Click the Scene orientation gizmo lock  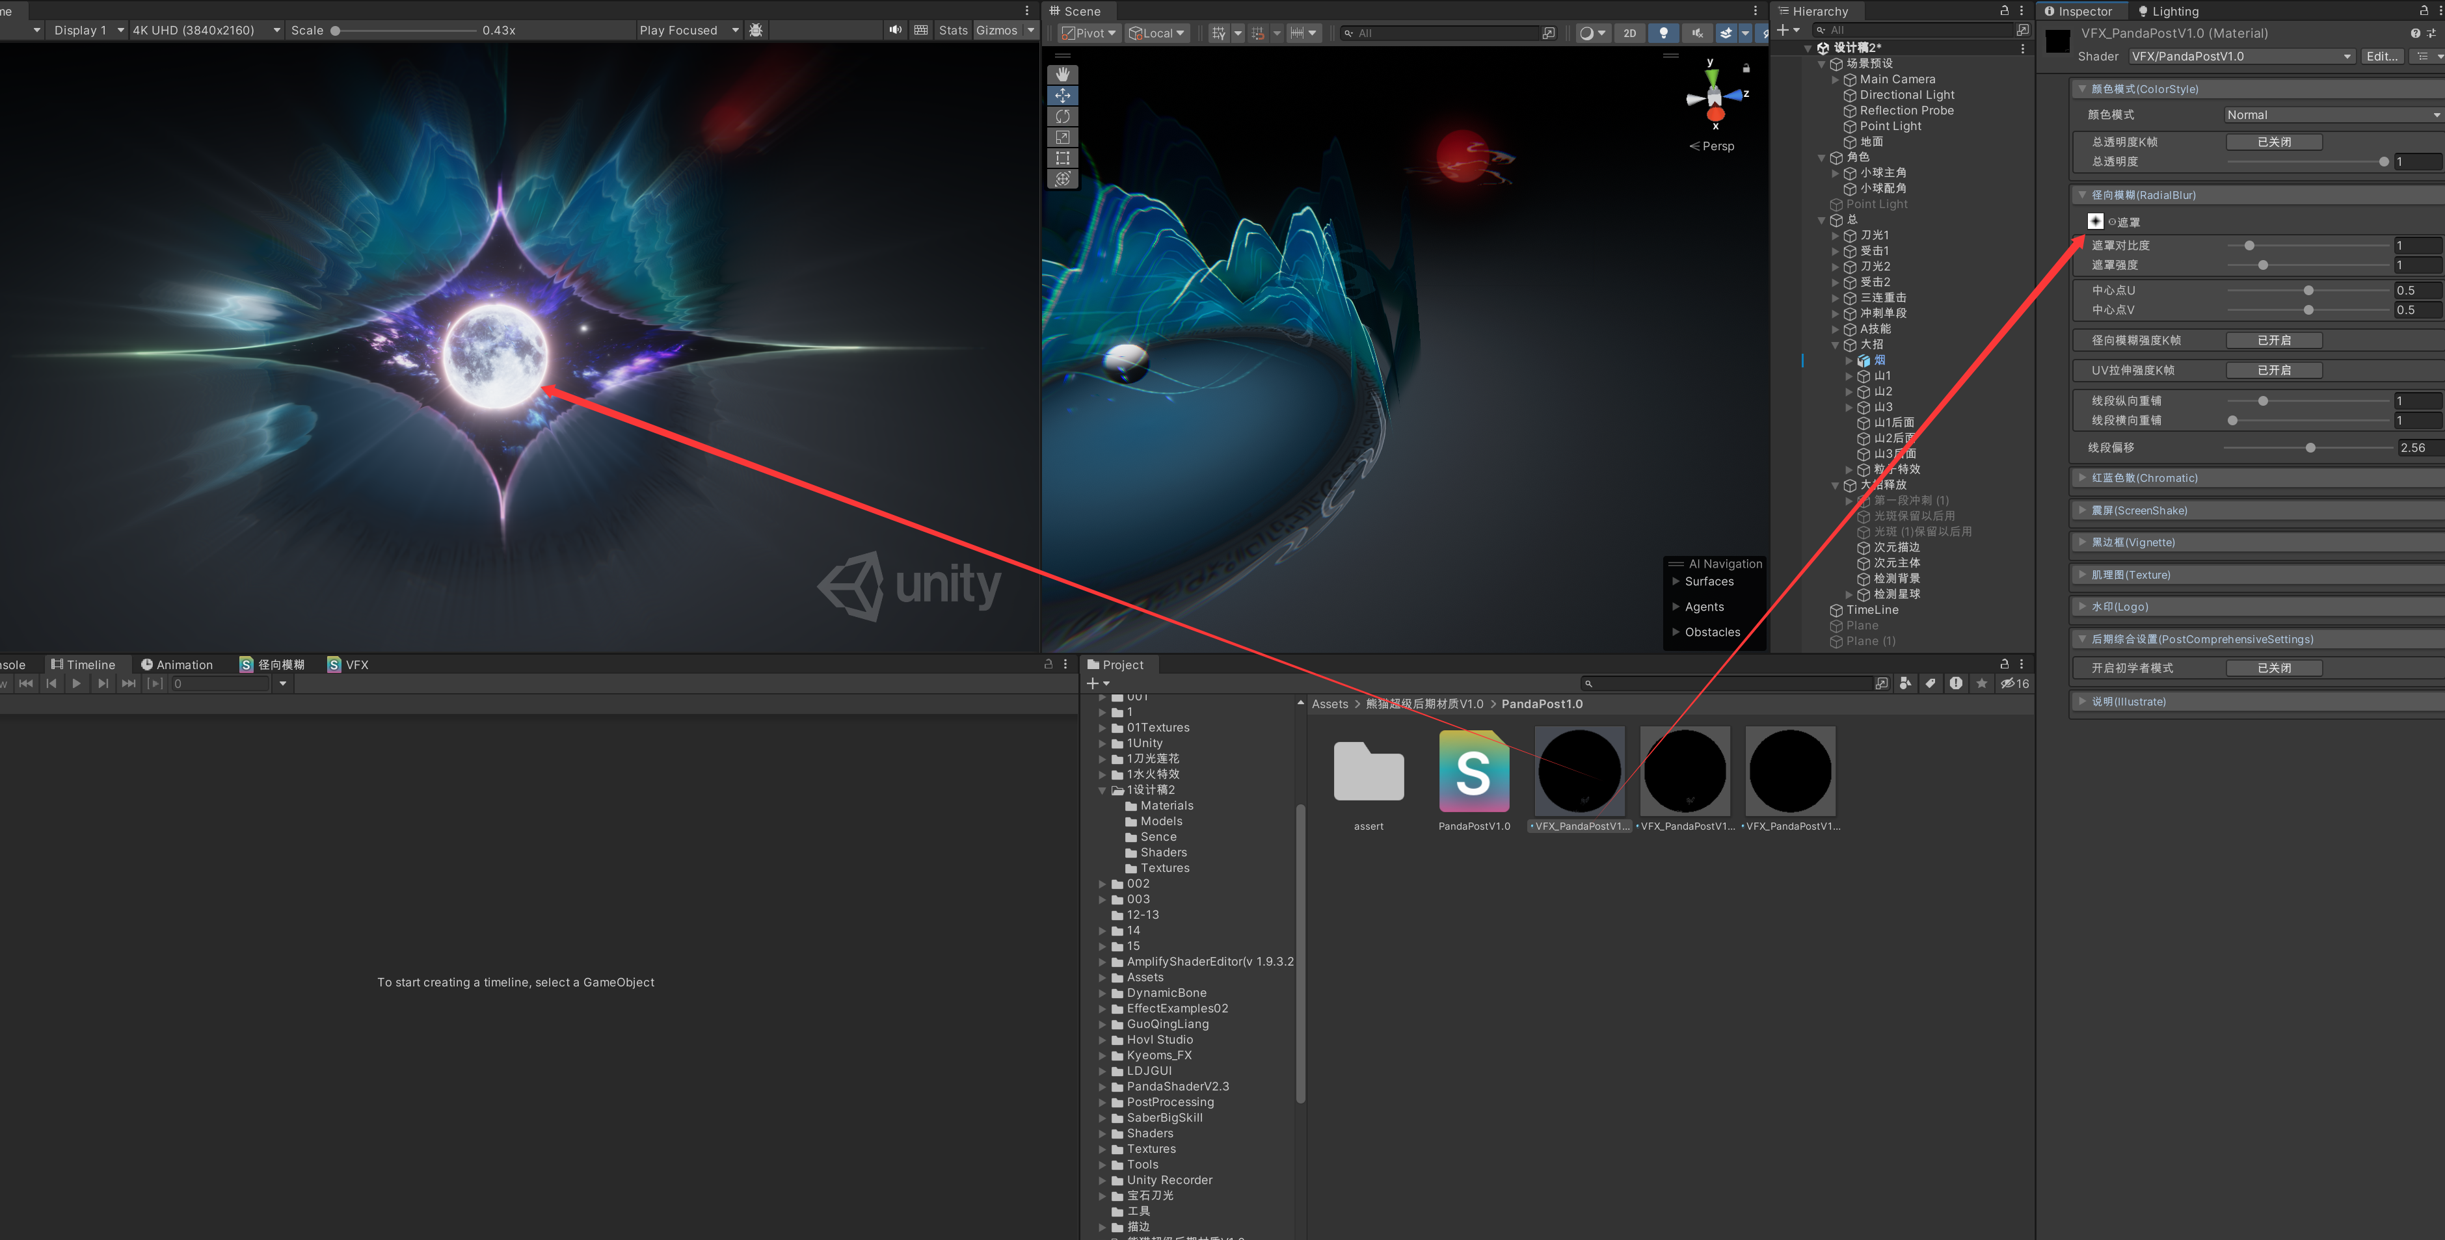(1746, 68)
